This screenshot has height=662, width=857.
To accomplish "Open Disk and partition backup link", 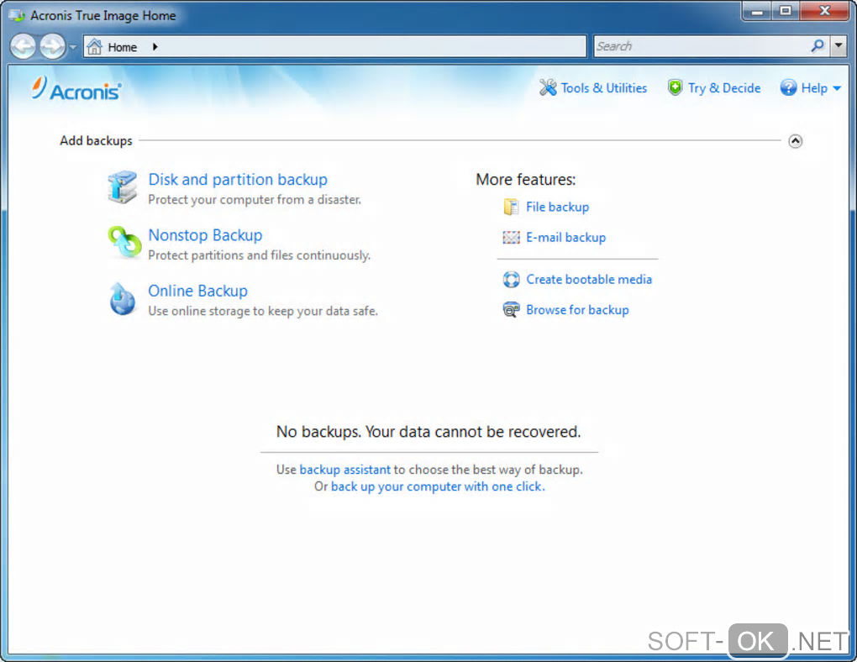I will pyautogui.click(x=238, y=179).
